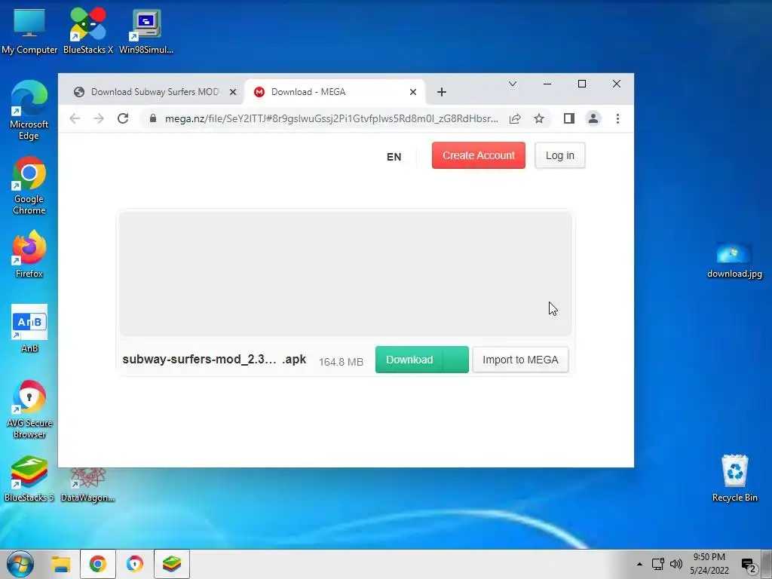The height and width of the screenshot is (579, 772).
Task: Open the Windows Start menu
Action: point(20,564)
